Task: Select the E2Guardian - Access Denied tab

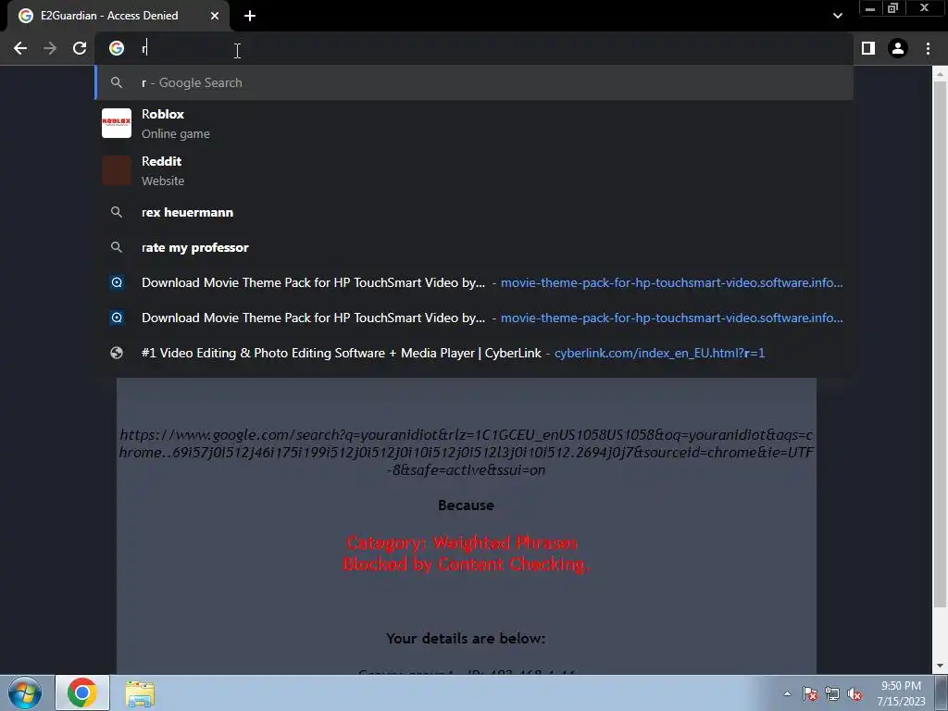Action: pos(118,16)
